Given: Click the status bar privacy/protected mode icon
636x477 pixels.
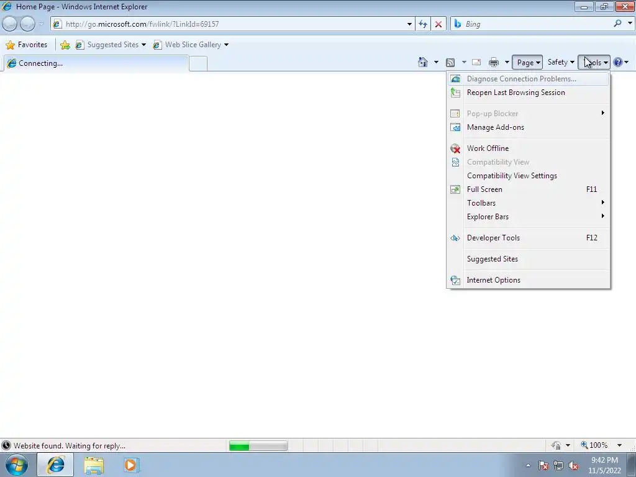Looking at the screenshot, I should click(556, 445).
